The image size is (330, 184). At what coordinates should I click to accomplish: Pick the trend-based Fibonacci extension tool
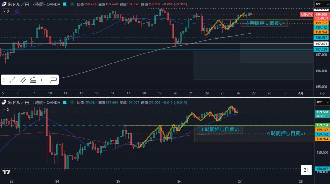coord(33,80)
